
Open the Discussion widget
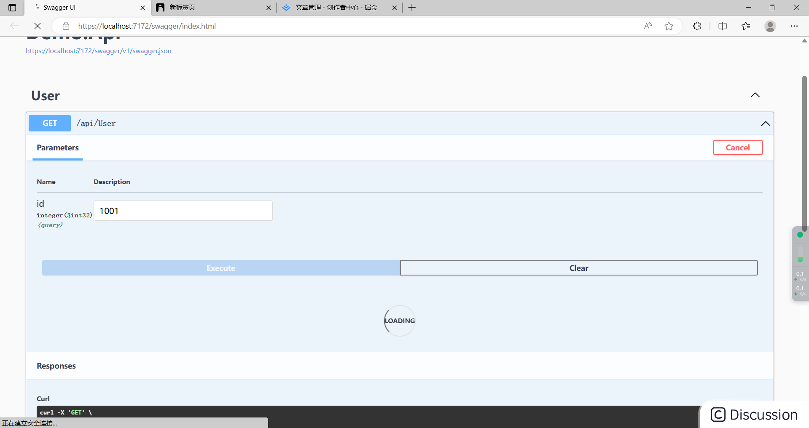pyautogui.click(x=754, y=415)
